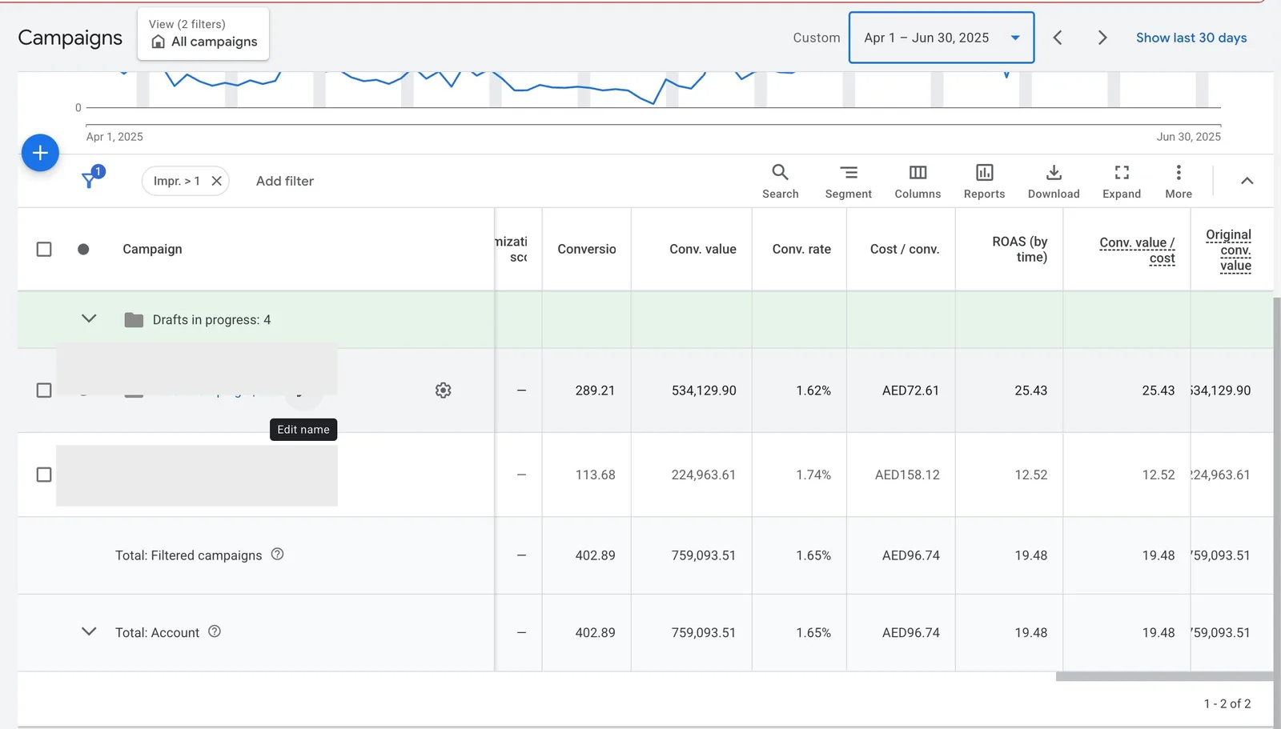The width and height of the screenshot is (1281, 729).
Task: Click the 534,129.90 Conv. value cell
Action: [704, 391]
